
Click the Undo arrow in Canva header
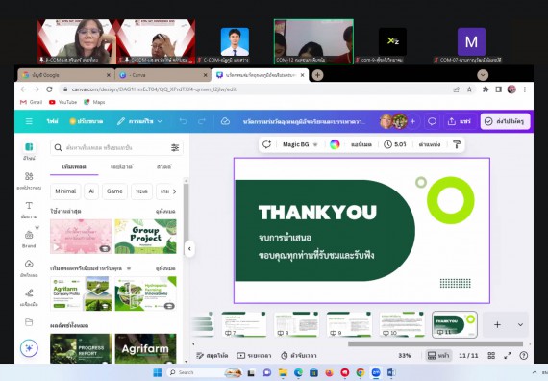point(183,121)
